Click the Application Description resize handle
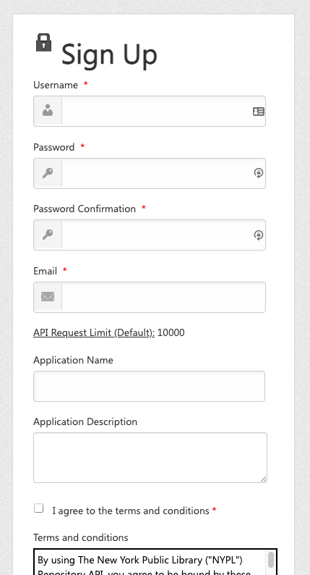310x575 pixels. tap(264, 479)
